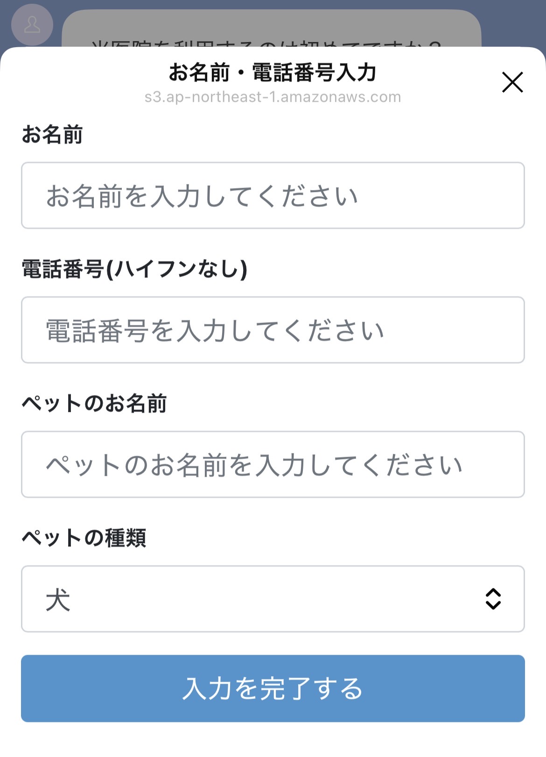The height and width of the screenshot is (757, 546).
Task: Tap the ペットのお名前 field label
Action: pyautogui.click(x=94, y=403)
